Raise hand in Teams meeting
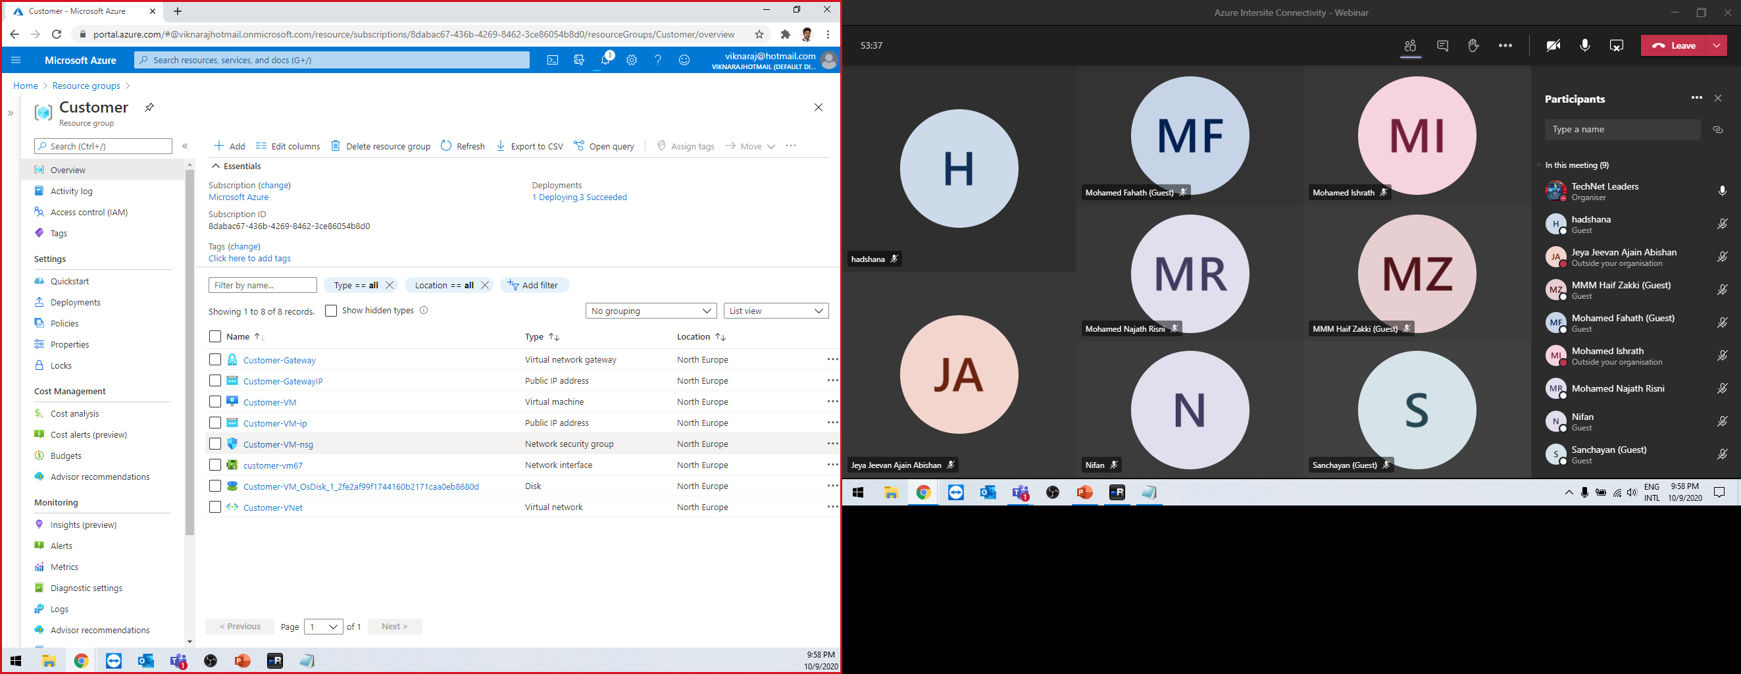This screenshot has height=674, width=1741. pyautogui.click(x=1473, y=46)
